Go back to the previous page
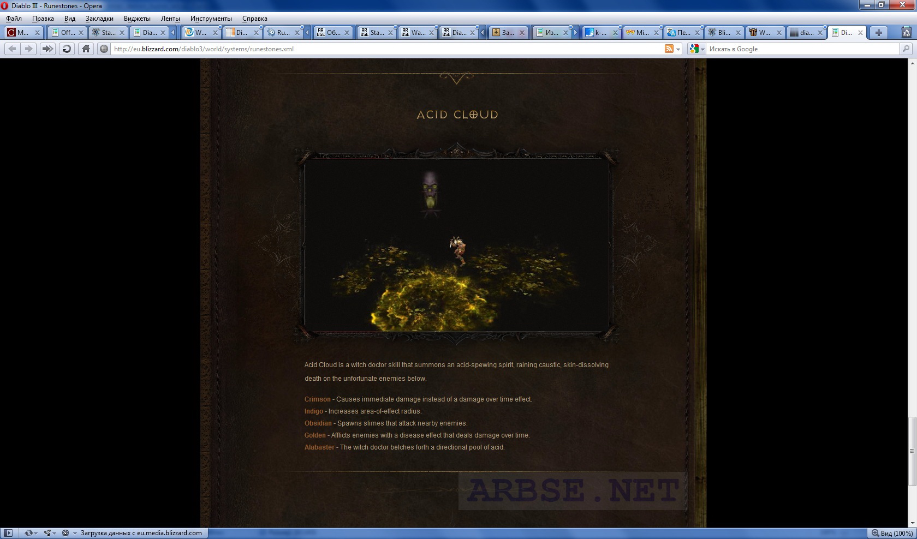This screenshot has width=917, height=539. (x=12, y=49)
